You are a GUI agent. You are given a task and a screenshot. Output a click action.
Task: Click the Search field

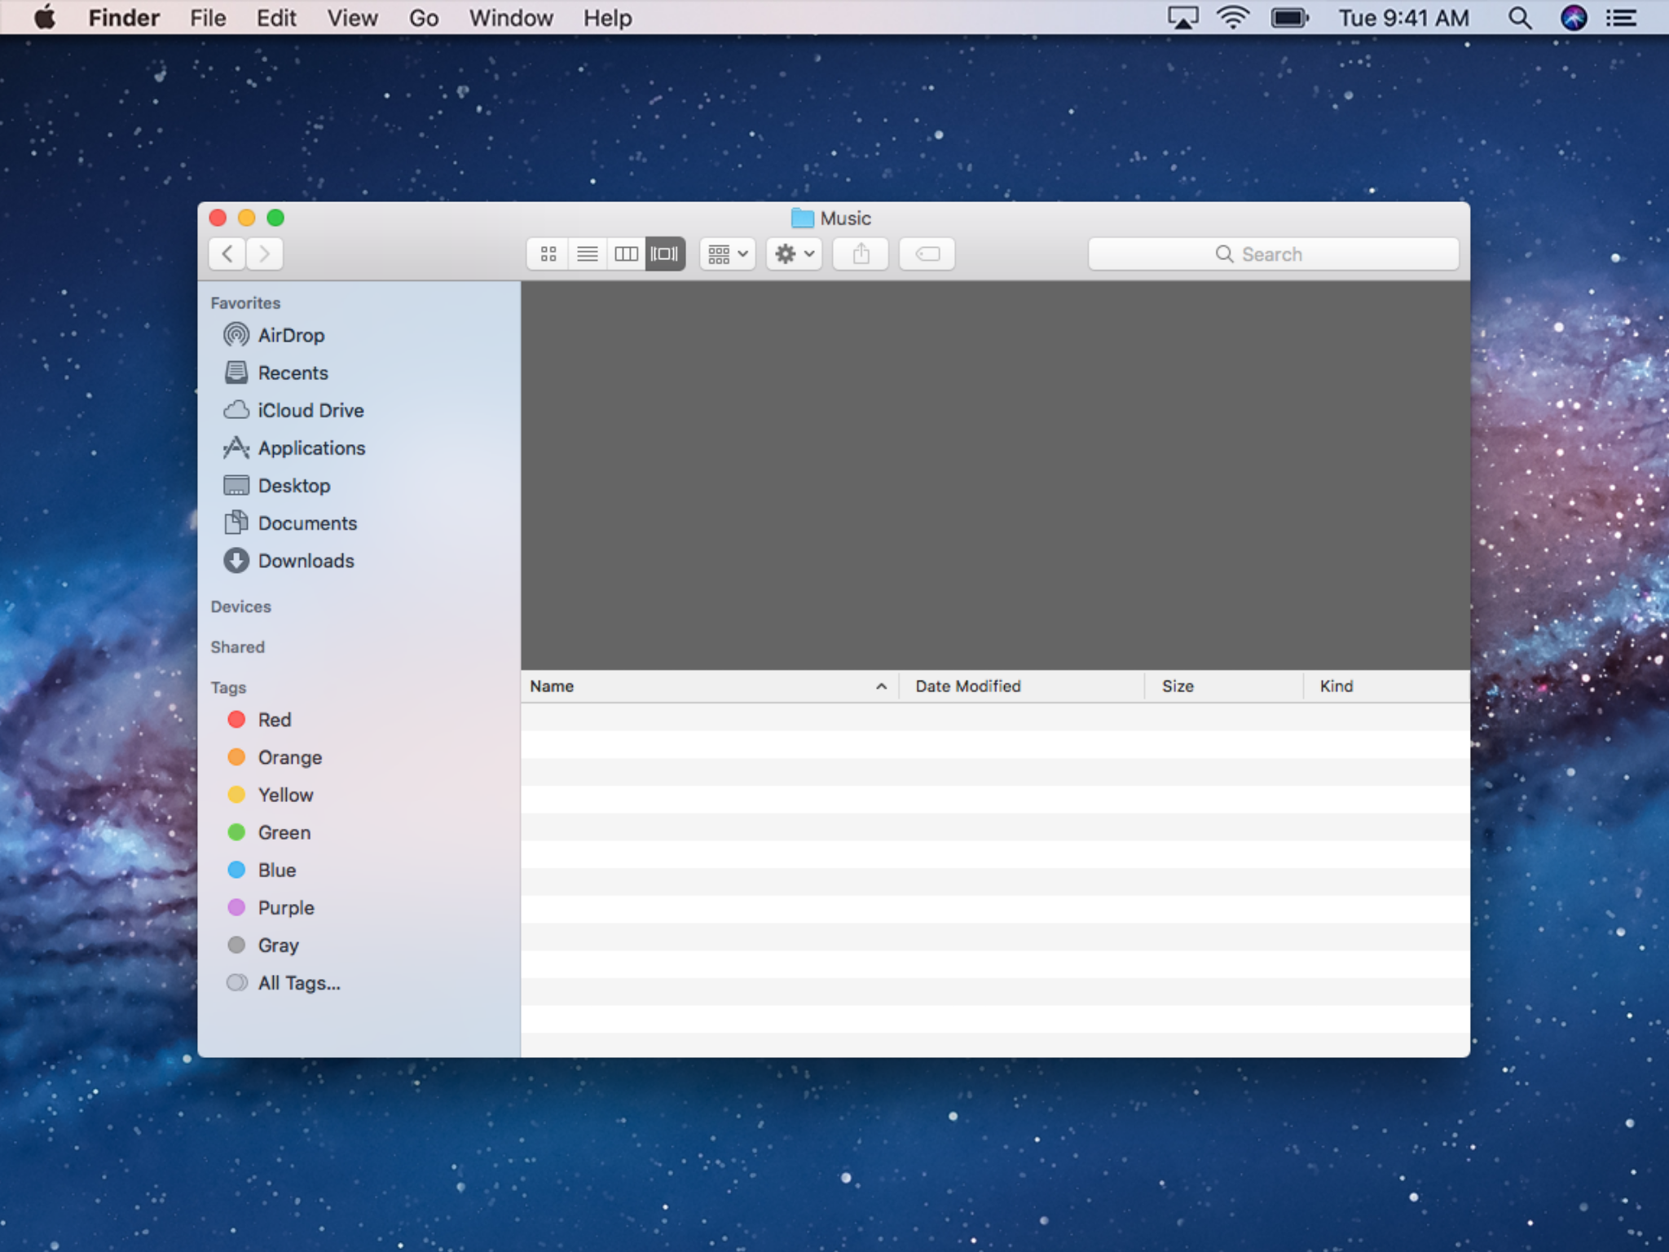(x=1273, y=254)
